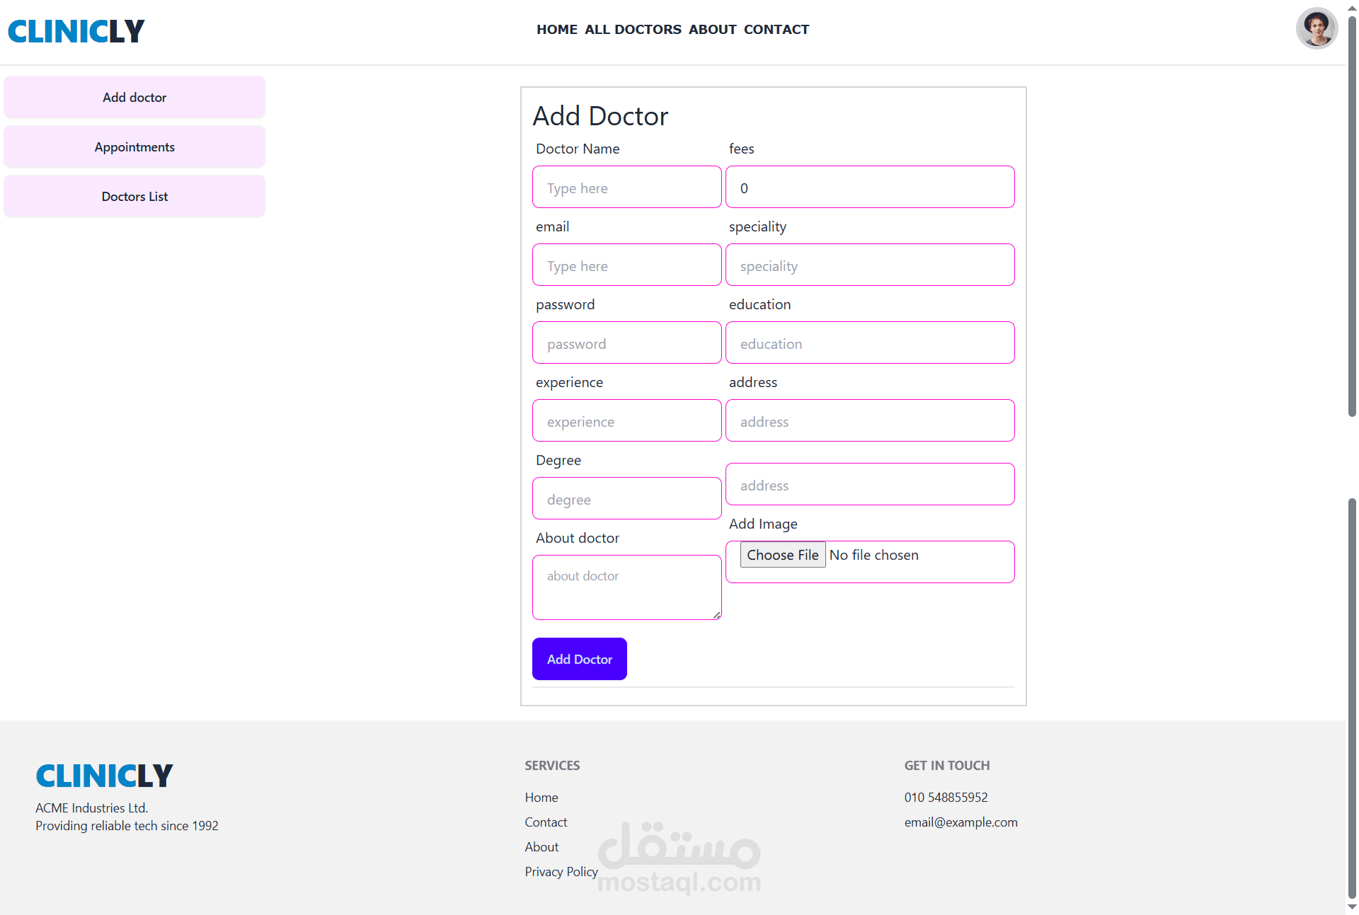Open Doctors List sidebar item

pos(134,197)
